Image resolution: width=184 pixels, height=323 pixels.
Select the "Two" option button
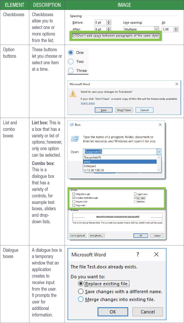(71, 62)
